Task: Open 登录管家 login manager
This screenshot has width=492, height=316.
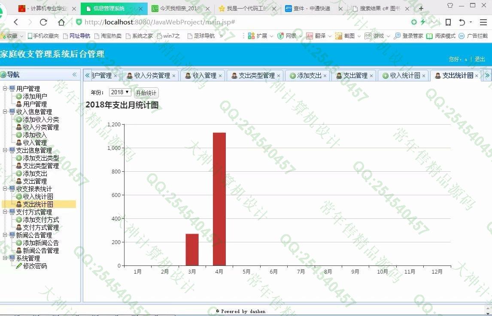Action: [409, 36]
